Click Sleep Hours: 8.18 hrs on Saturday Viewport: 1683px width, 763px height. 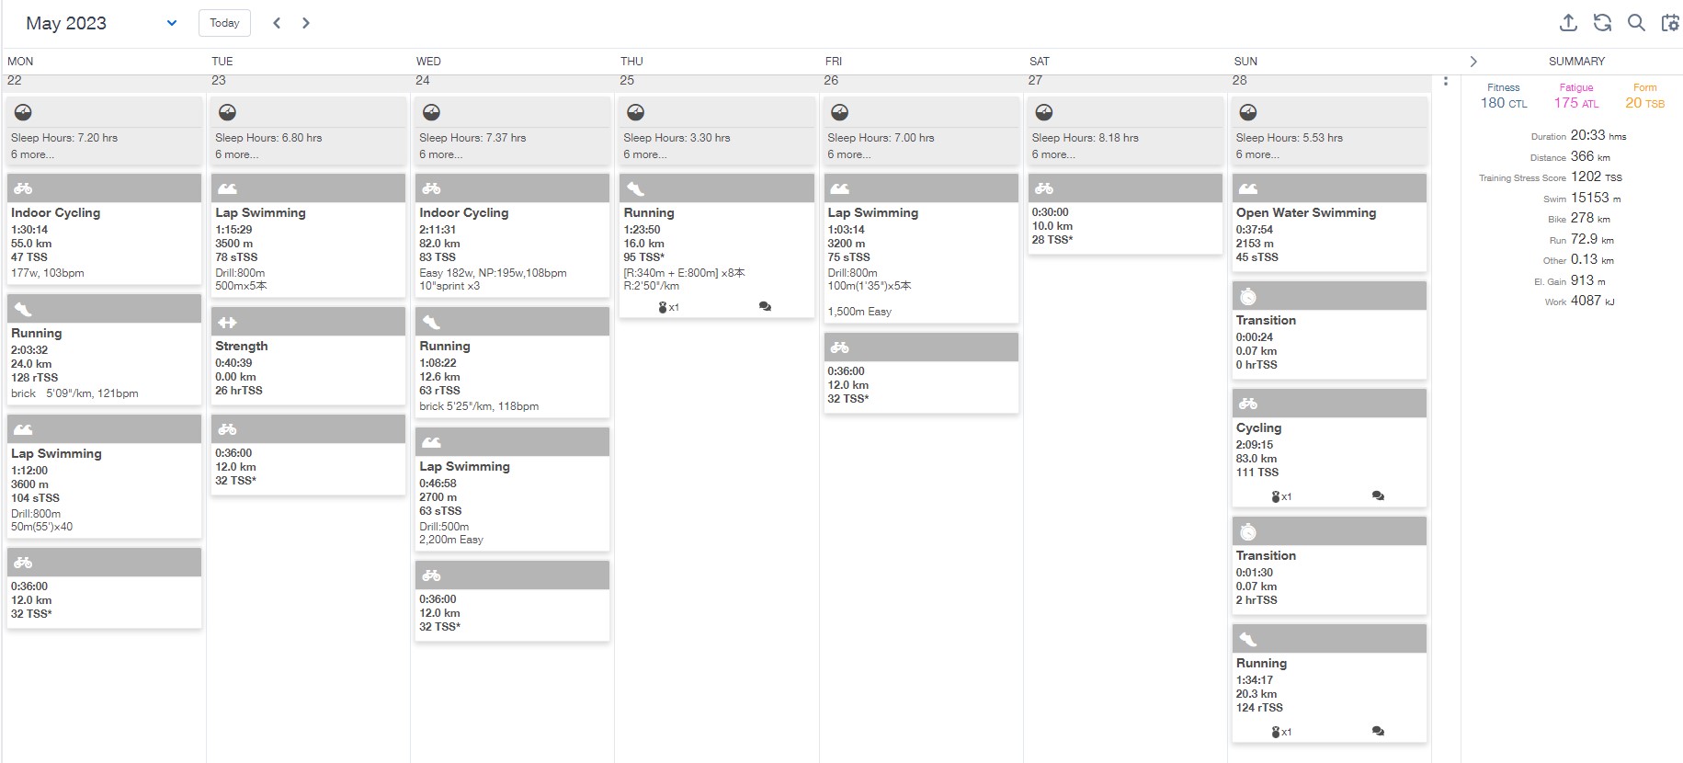[x=1085, y=138]
